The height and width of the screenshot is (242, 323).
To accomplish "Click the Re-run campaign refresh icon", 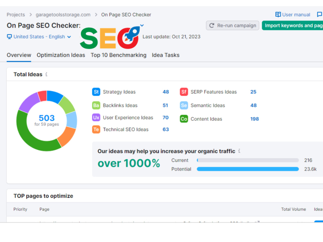I will pos(212,25).
